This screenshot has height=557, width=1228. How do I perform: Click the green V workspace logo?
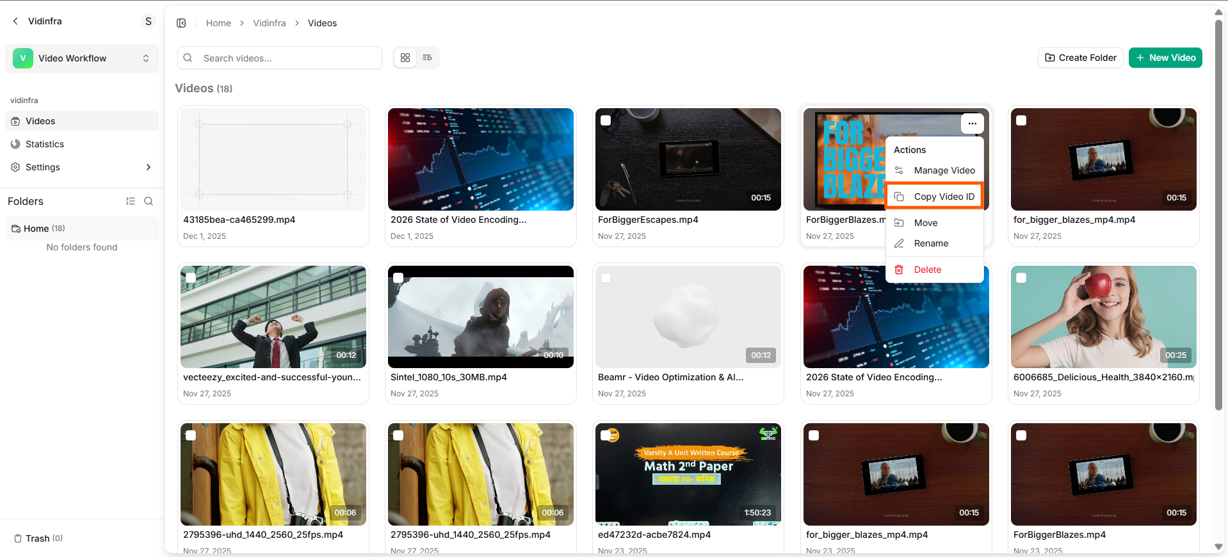point(23,58)
